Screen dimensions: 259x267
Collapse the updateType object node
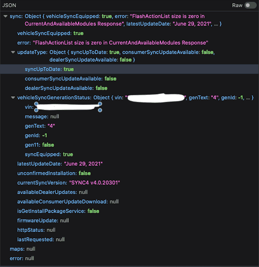(13, 53)
